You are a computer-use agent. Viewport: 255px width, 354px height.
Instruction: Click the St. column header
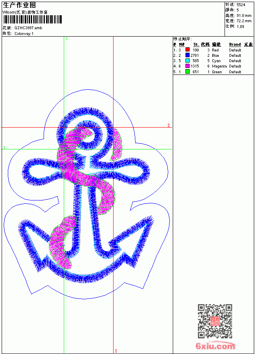(196, 44)
